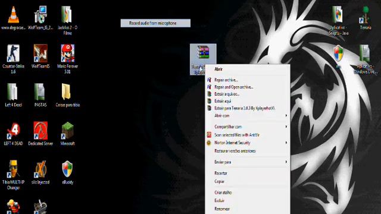Choose Restaurar versões anteriores
The width and height of the screenshot is (381, 214).
[248, 151]
